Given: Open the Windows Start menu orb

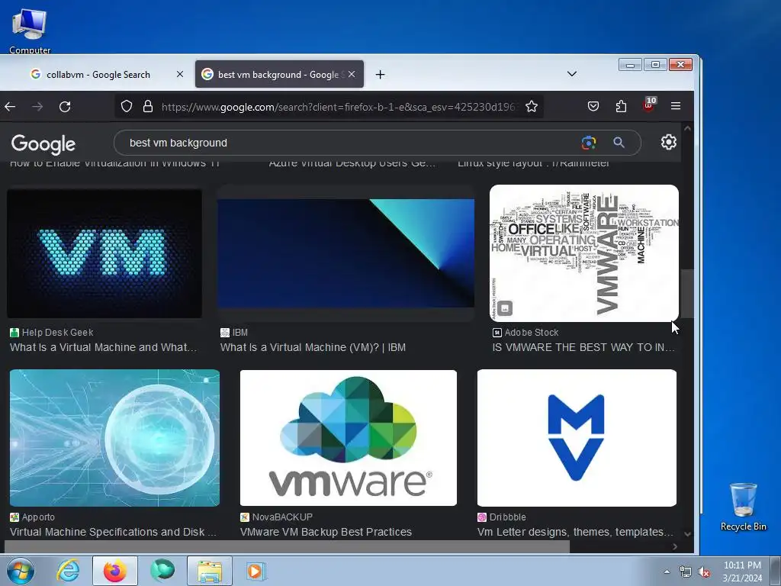Looking at the screenshot, I should tap(20, 571).
